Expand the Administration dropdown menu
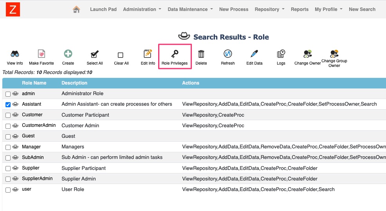 click(x=142, y=9)
